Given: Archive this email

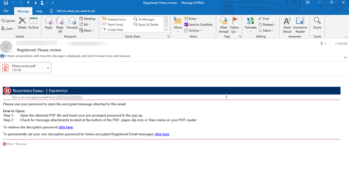Looking at the screenshot, I should tap(33, 24).
